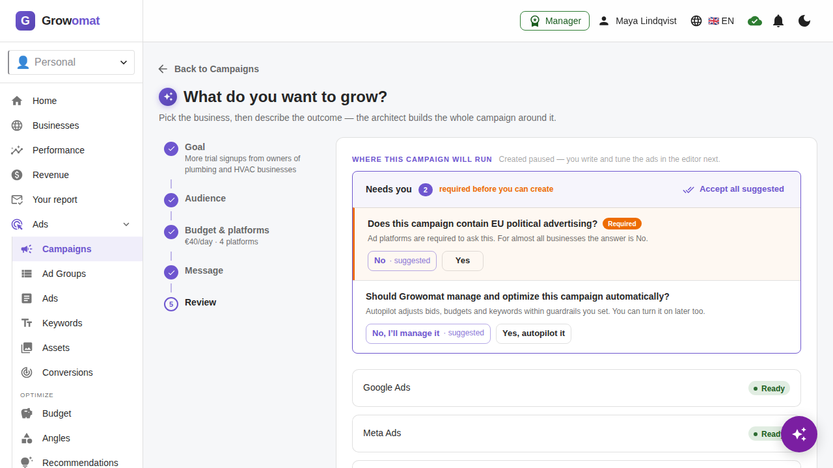Click the Your report envelope icon
Viewport: 833px width, 468px height.
point(17,200)
